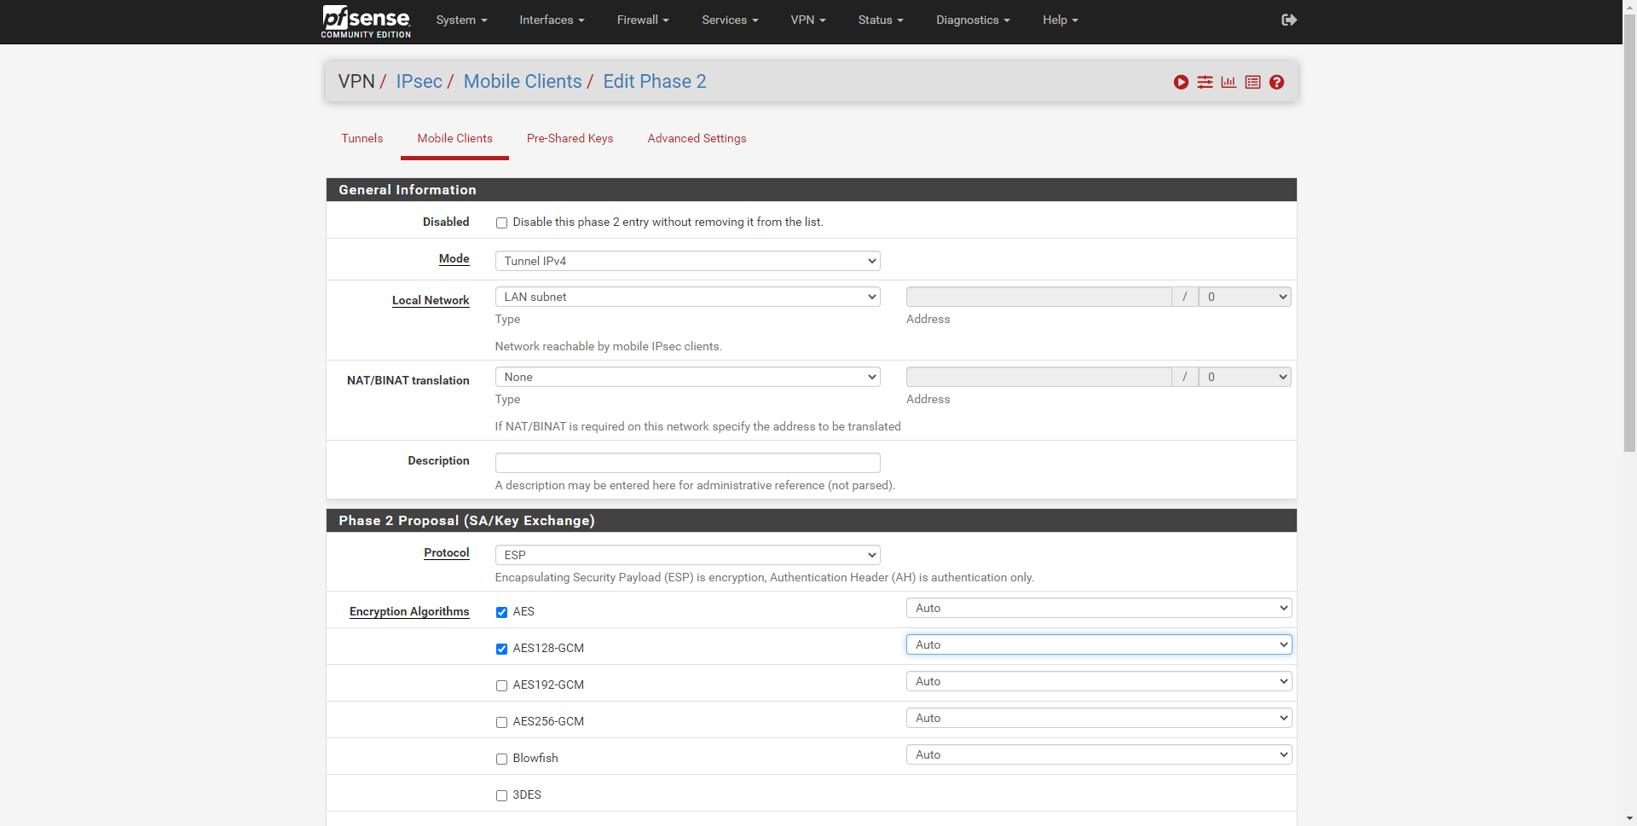
Task: Uncheck the AES128-GCM checkbox
Action: [x=501, y=649]
